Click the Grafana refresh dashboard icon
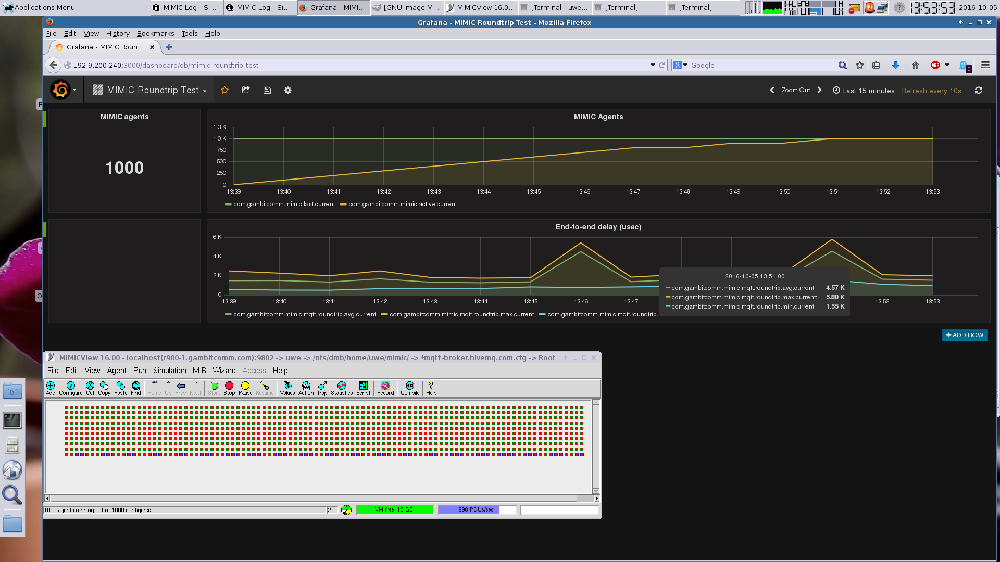 (979, 90)
